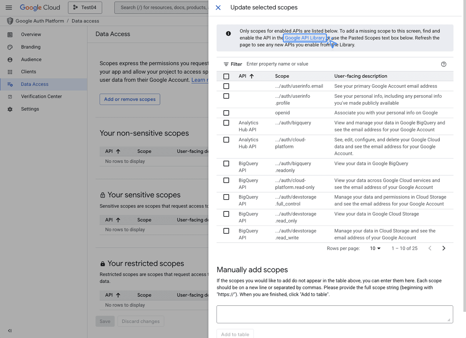Check the devstorage.full_control scope checkbox

click(226, 197)
